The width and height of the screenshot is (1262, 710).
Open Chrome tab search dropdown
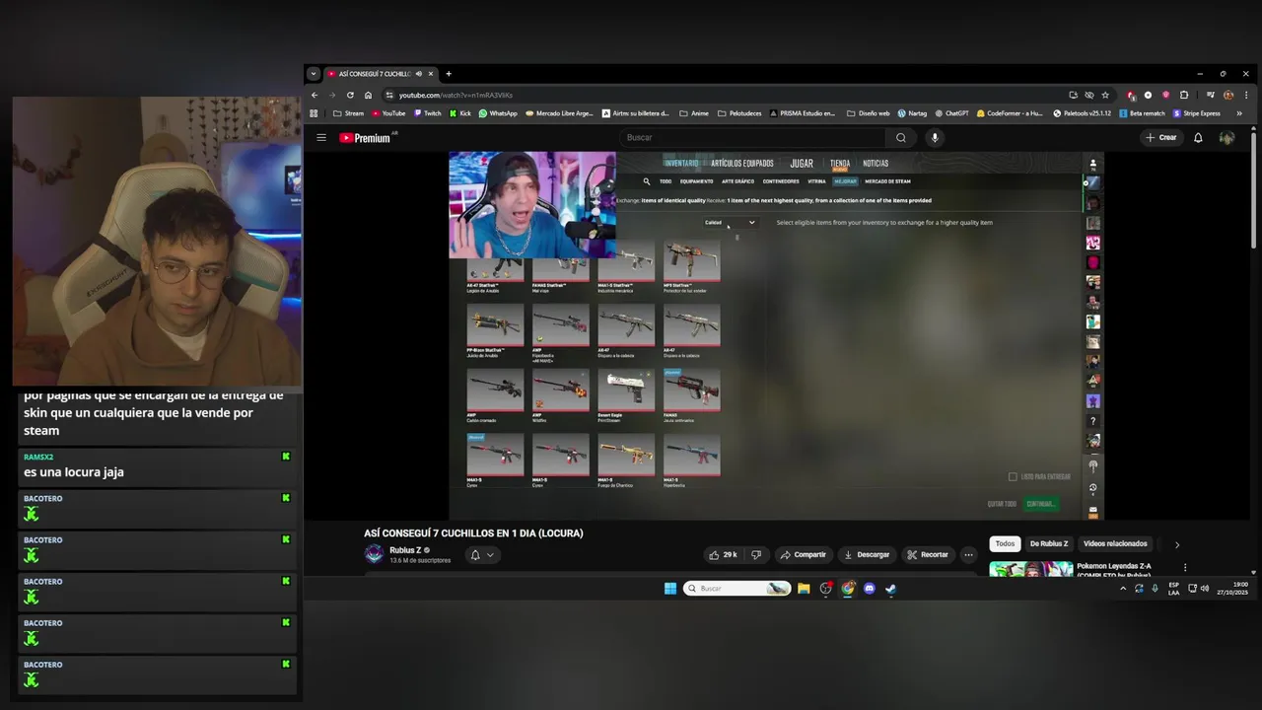pyautogui.click(x=314, y=74)
